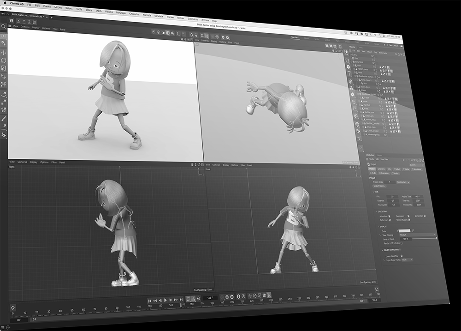
Task: Open Filter menu in top-right viewport
Action: pyautogui.click(x=230, y=42)
